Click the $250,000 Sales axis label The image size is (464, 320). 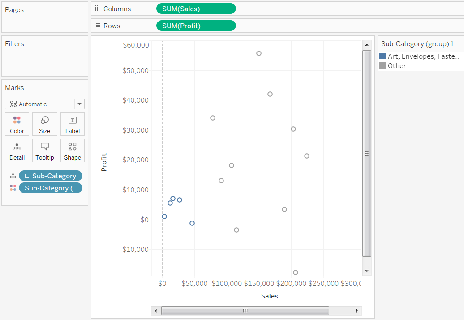(x=323, y=283)
